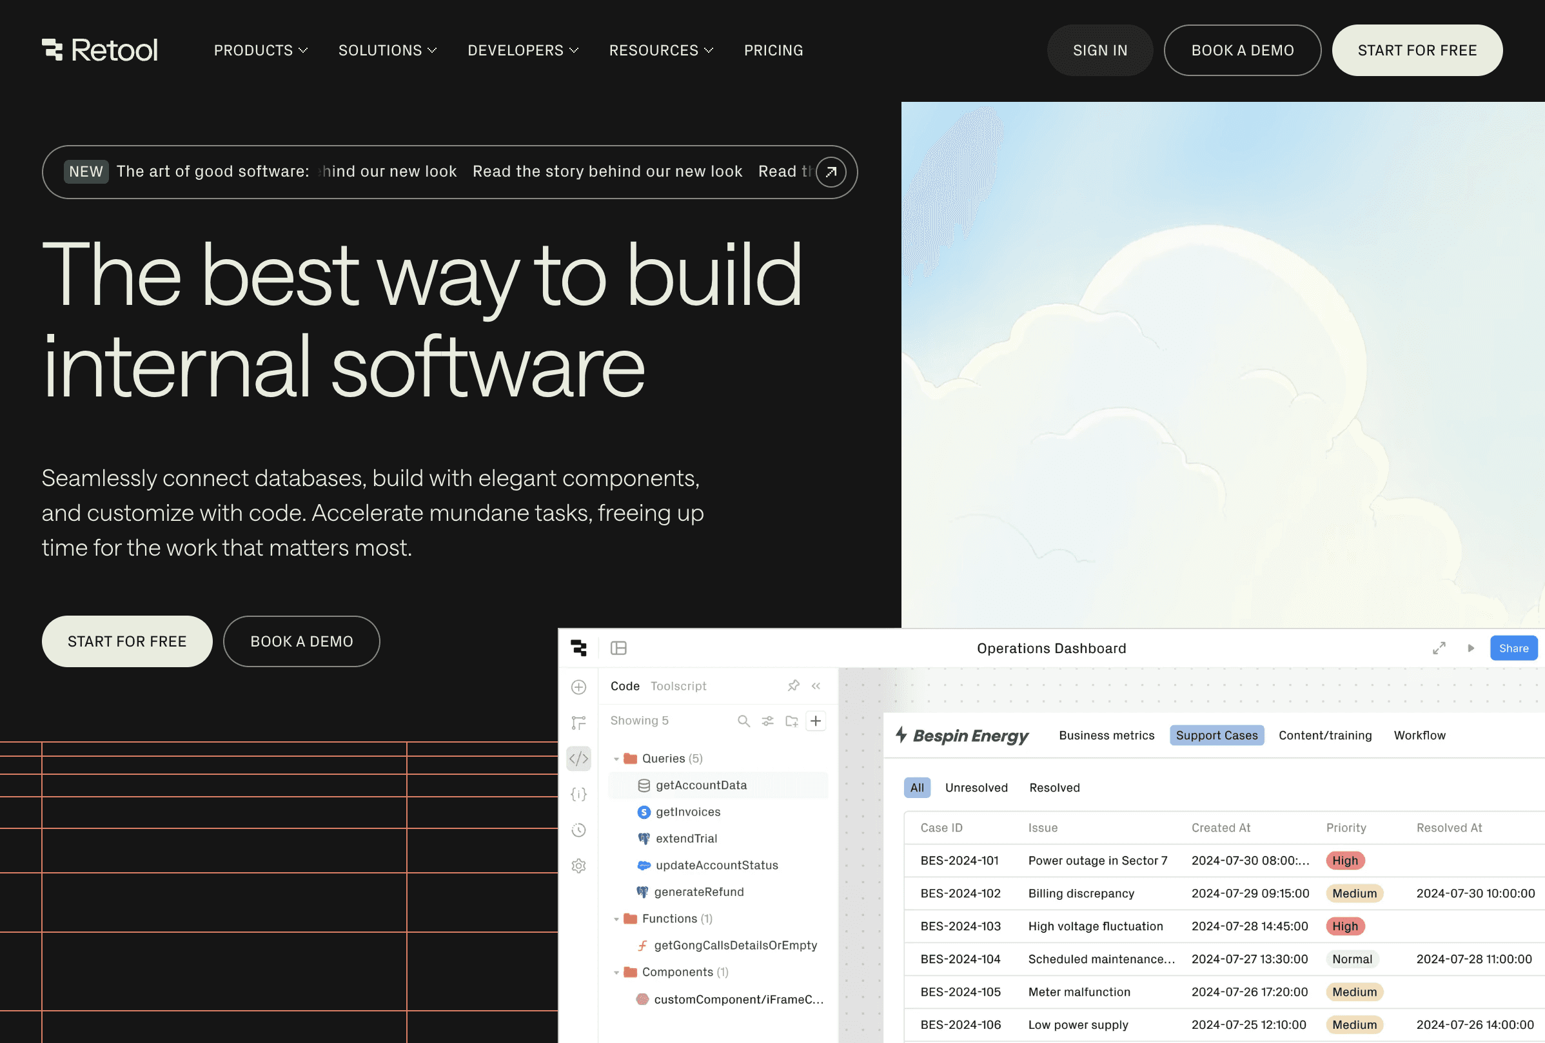The height and width of the screenshot is (1043, 1545).
Task: Select the Resolved filter
Action: pyautogui.click(x=1054, y=788)
